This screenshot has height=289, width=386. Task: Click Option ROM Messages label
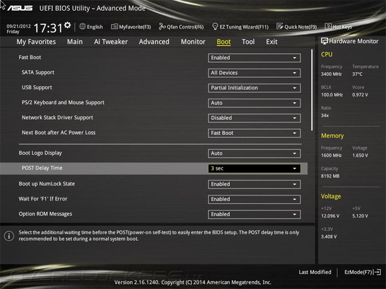pos(46,214)
